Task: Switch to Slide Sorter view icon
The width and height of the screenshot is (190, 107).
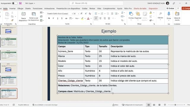Action: coord(154,105)
